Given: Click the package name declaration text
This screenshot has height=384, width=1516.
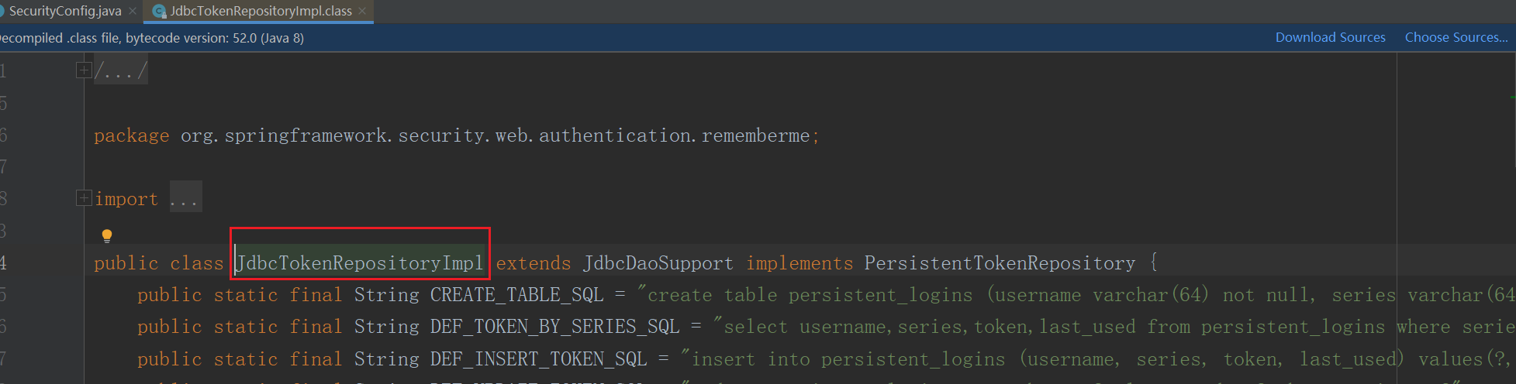Looking at the screenshot, I should 495,135.
